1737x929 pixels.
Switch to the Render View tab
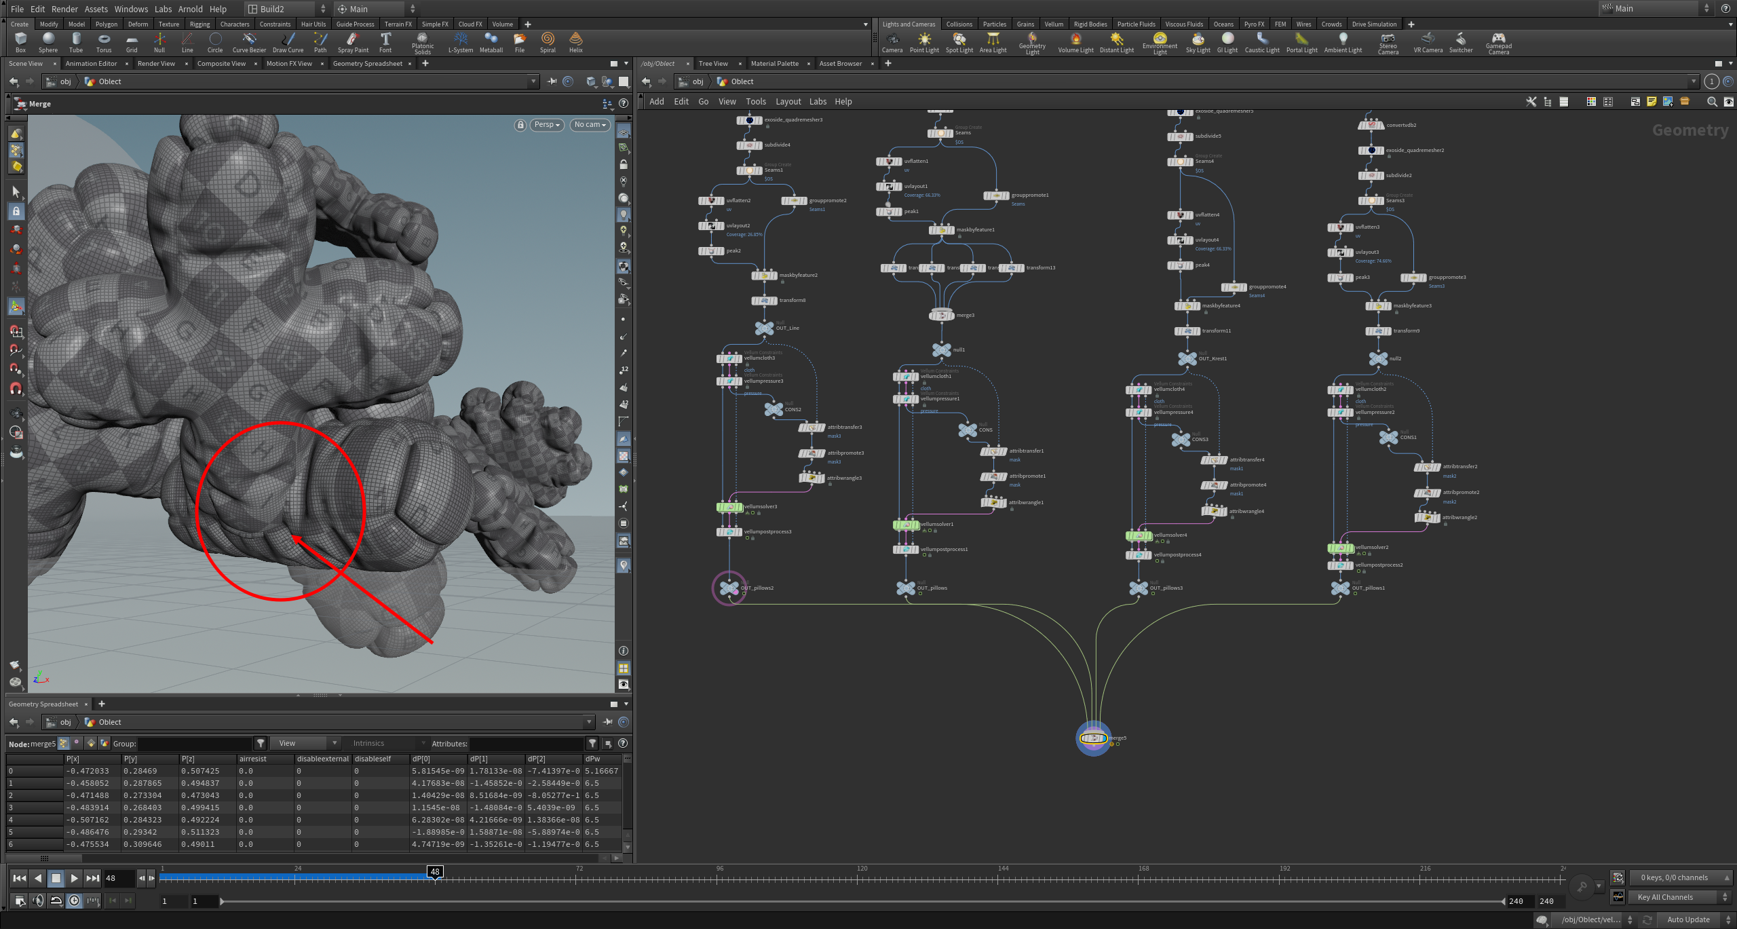156,64
